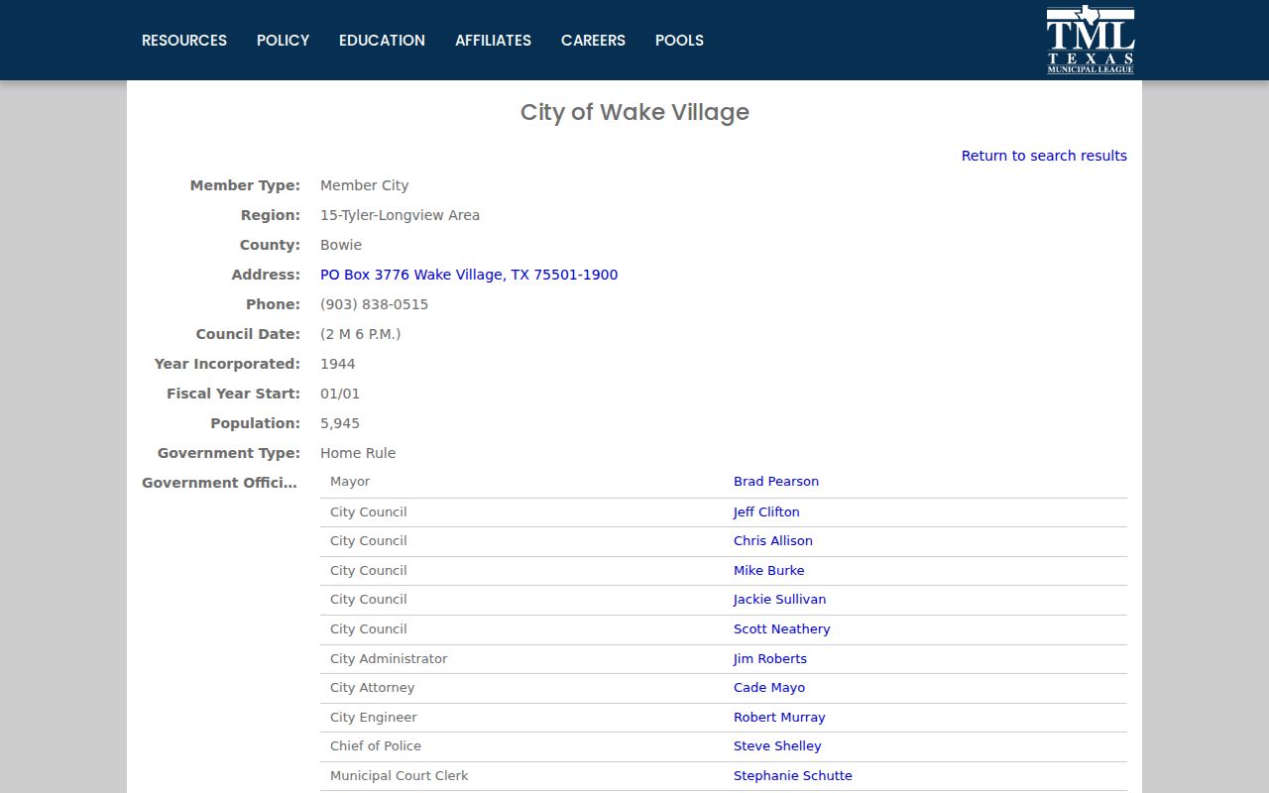Open the Careers menu
The width and height of the screenshot is (1269, 793).
click(x=593, y=41)
